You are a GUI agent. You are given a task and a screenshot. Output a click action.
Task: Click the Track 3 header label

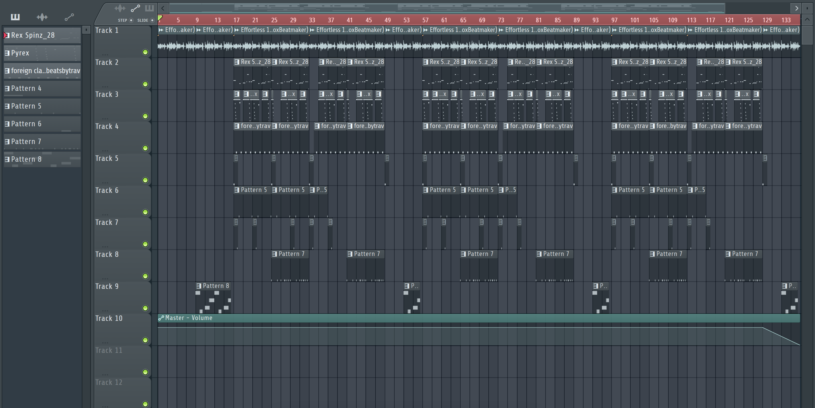point(107,95)
